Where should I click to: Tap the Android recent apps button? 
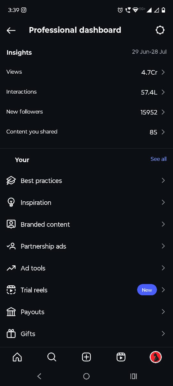click(x=134, y=376)
